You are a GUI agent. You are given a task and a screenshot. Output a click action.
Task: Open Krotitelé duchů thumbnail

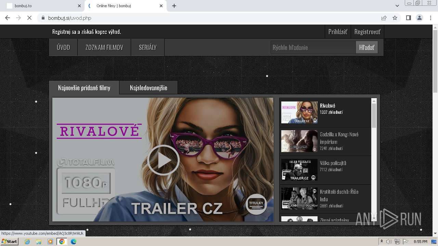tap(299, 199)
